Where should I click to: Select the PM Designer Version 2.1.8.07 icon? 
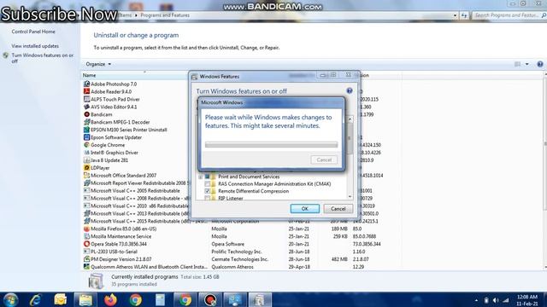tap(86, 259)
